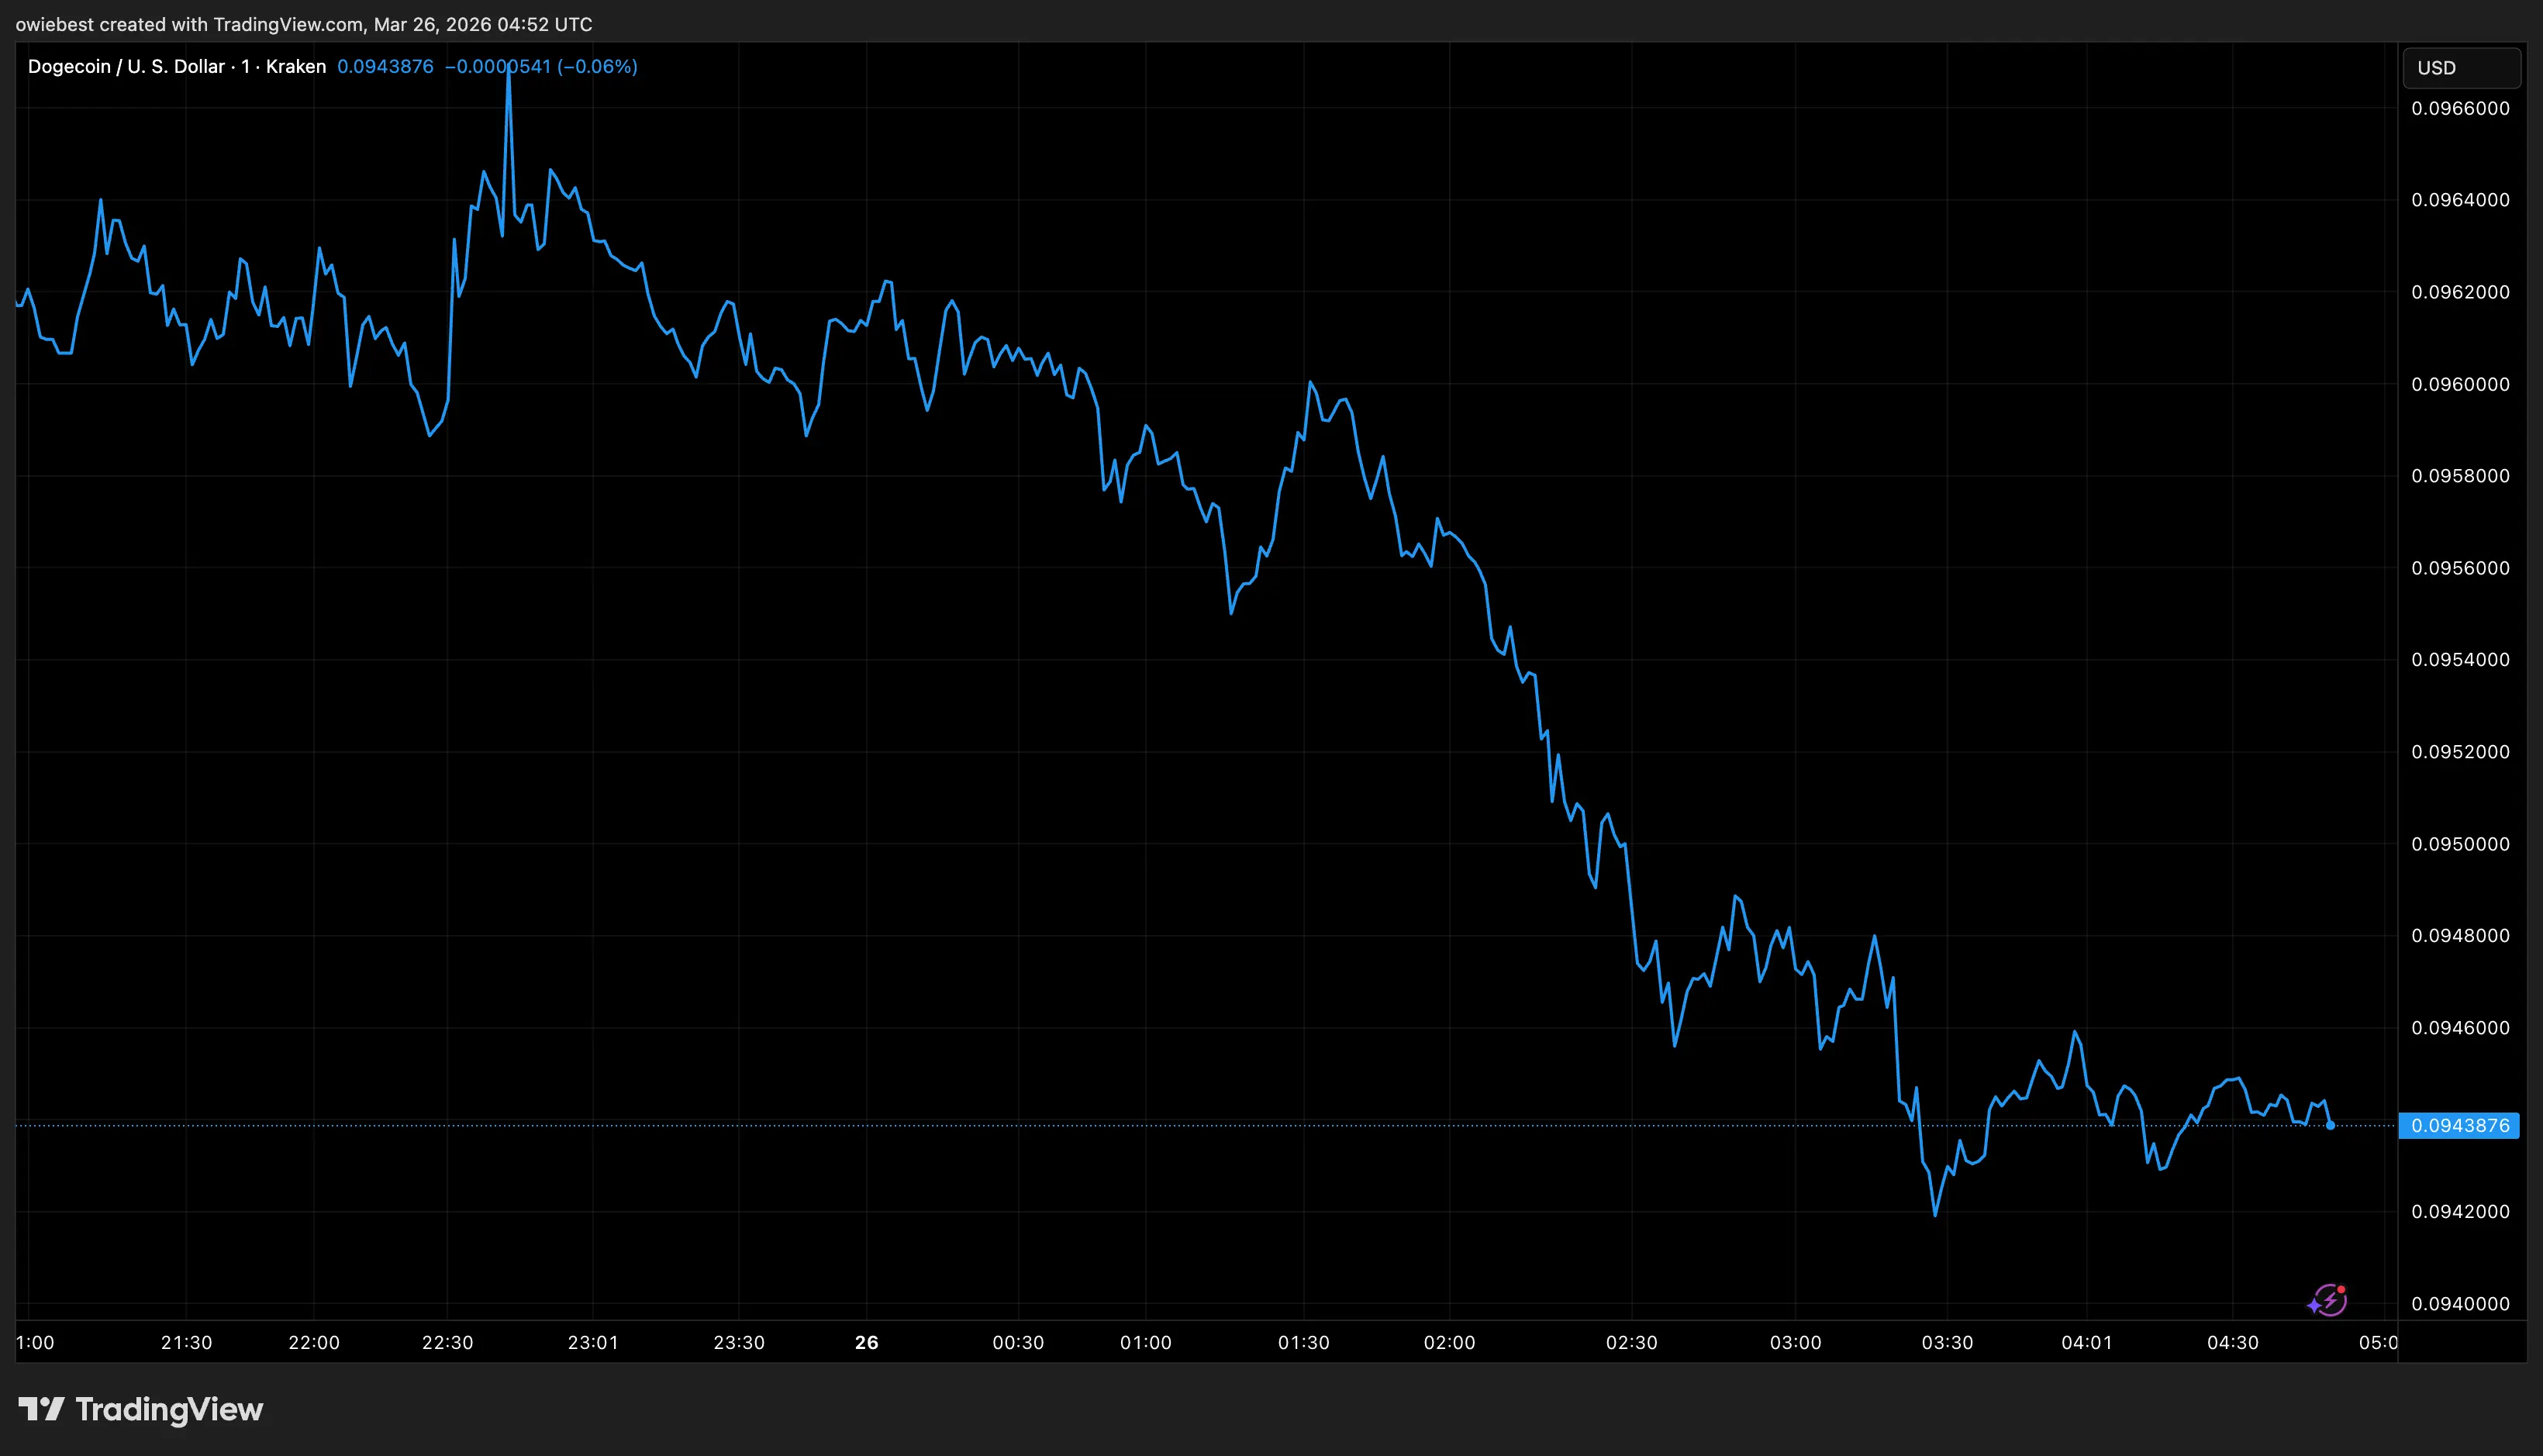Screen dimensions: 2543x1456
Task: Click the 0.0960000 price axis label
Action: click(2459, 384)
